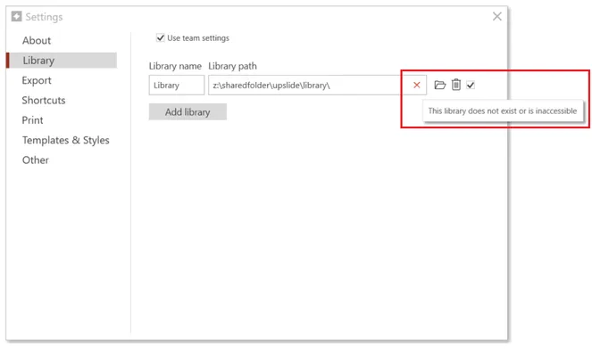Click the Library name input field
Image resolution: width=592 pixels, height=352 pixels.
[176, 86]
